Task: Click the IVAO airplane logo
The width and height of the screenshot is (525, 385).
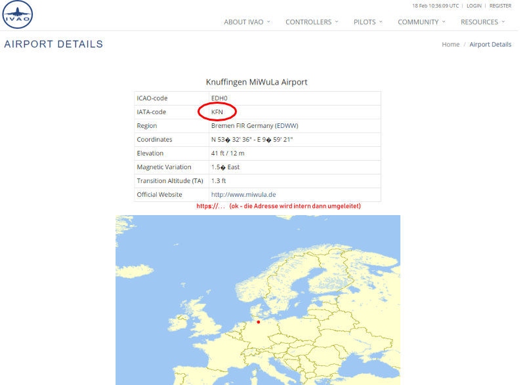Action: [x=18, y=14]
